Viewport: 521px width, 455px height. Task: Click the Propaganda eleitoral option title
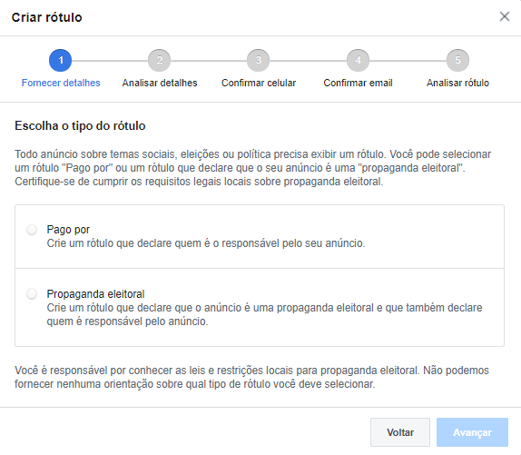pos(95,294)
